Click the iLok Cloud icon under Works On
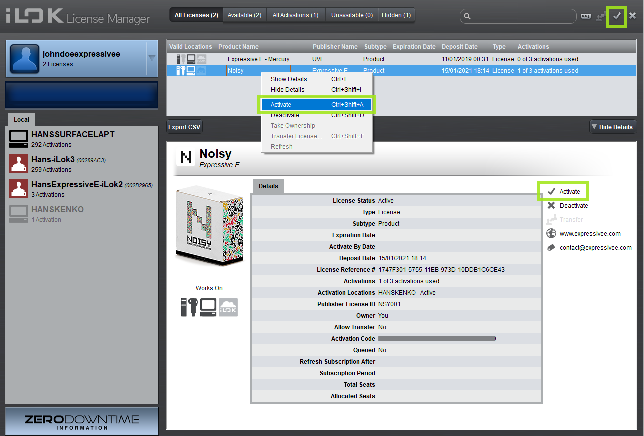The width and height of the screenshot is (644, 436). [x=228, y=307]
